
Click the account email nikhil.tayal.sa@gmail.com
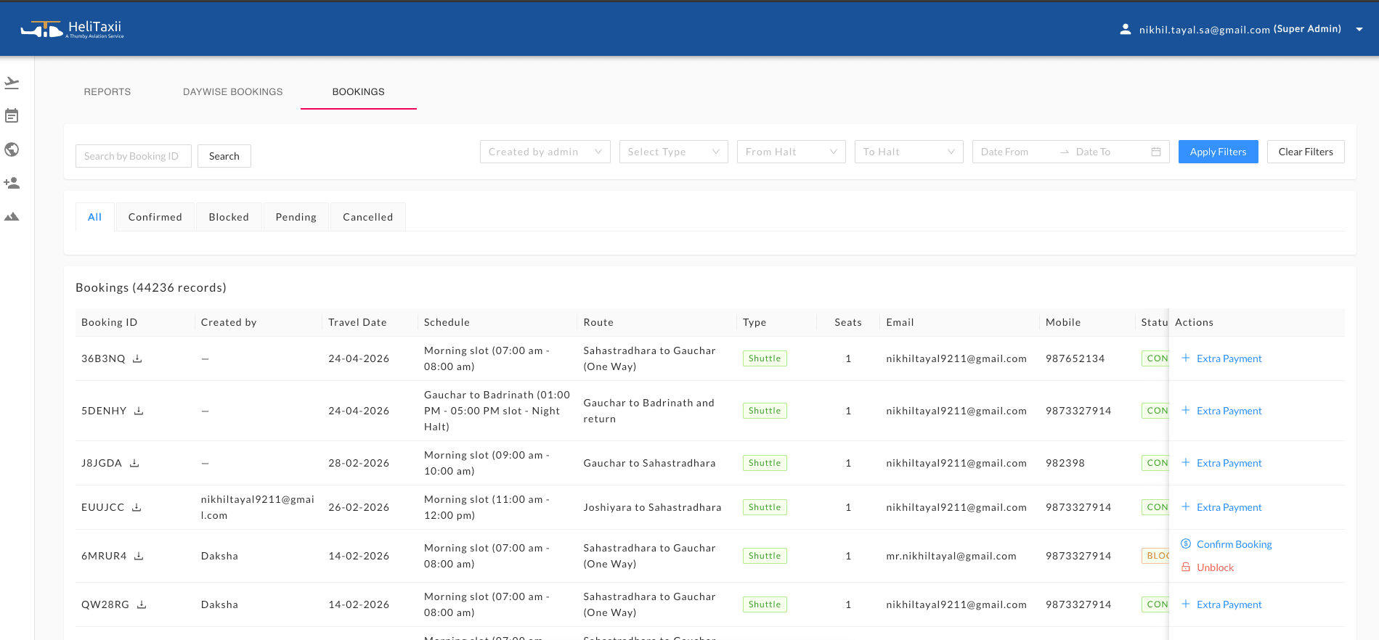pos(1205,30)
